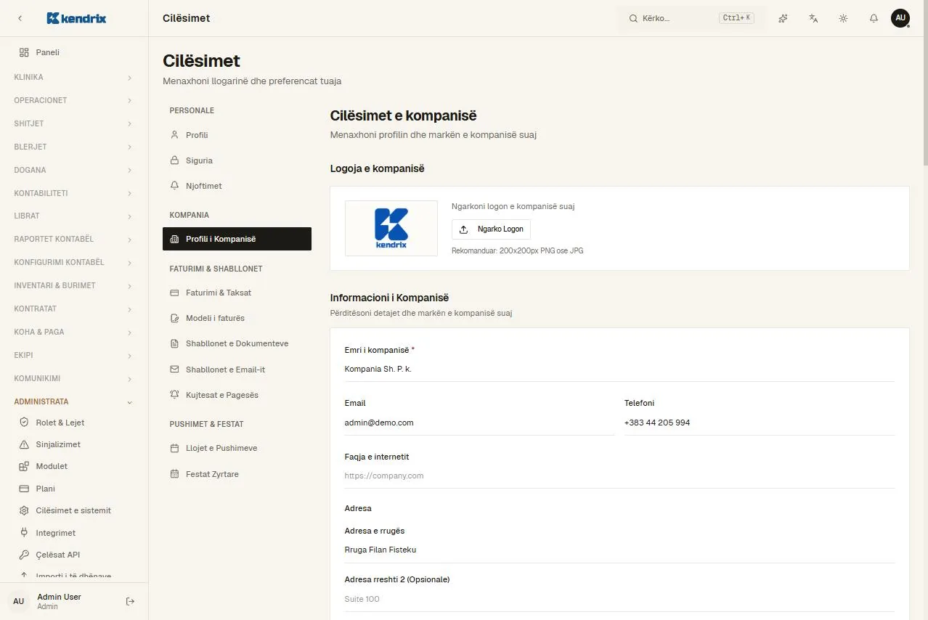
Task: Click the Emri i kompanisë field
Action: pyautogui.click(x=619, y=369)
